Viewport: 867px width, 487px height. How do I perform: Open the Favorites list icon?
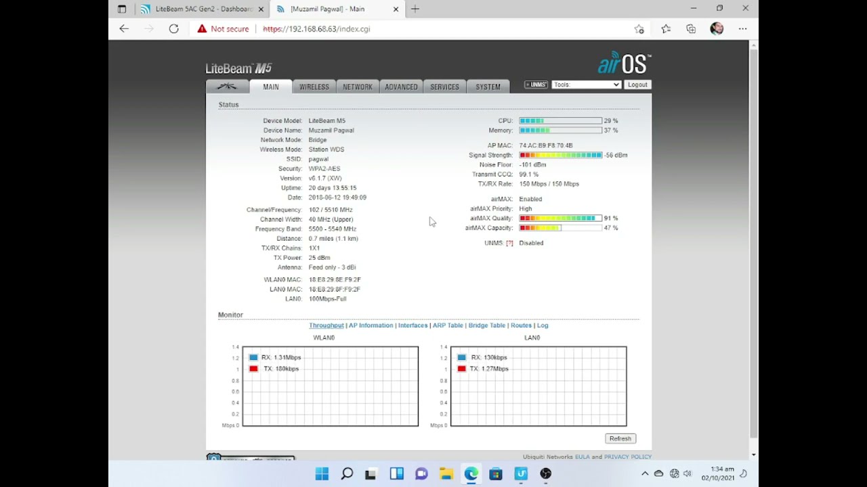pos(666,28)
